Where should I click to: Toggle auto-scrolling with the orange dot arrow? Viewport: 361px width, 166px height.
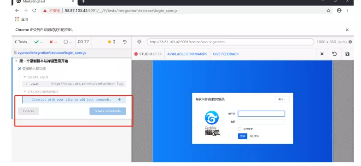[x=111, y=42]
